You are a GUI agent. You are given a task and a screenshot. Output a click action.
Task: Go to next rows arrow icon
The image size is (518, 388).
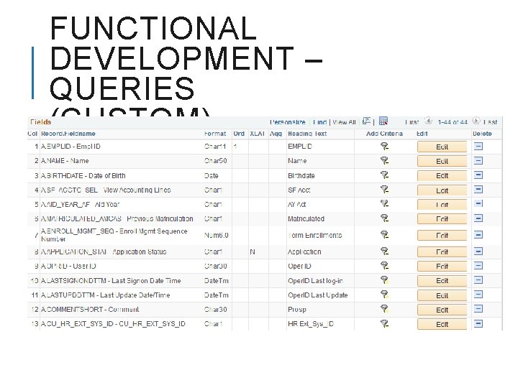point(476,121)
